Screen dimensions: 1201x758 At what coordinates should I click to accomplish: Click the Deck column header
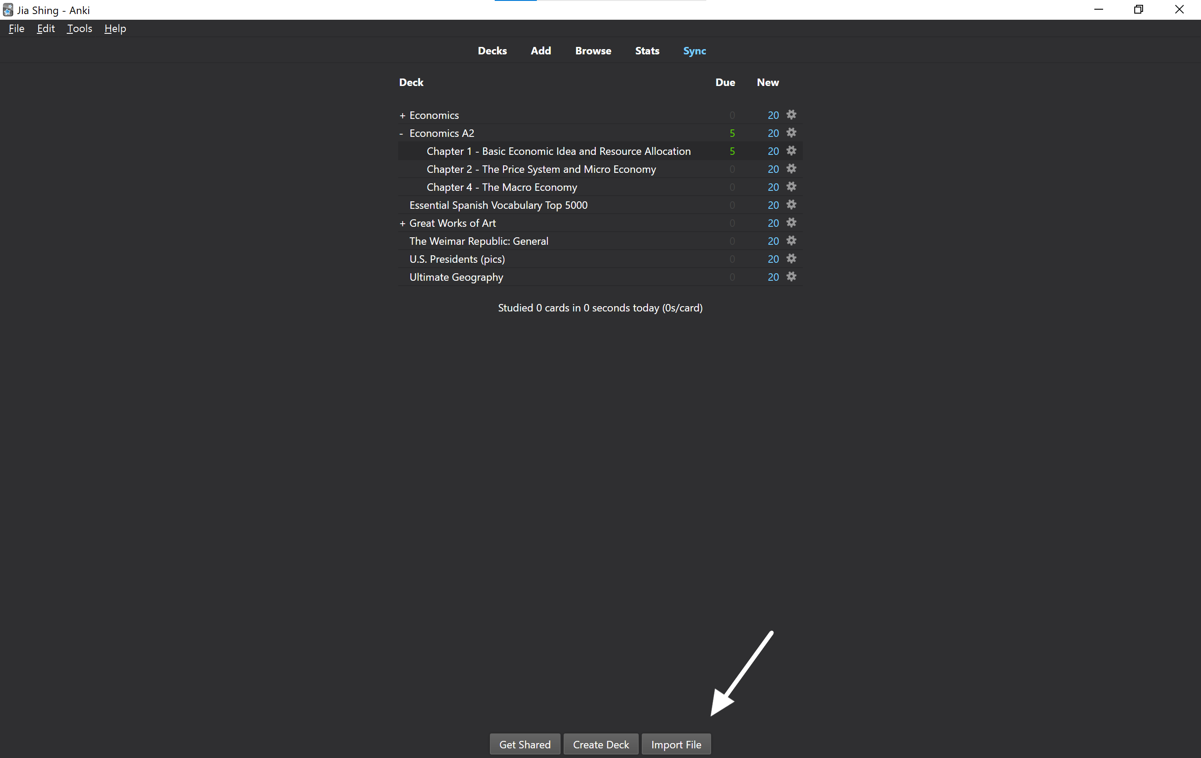pos(411,82)
